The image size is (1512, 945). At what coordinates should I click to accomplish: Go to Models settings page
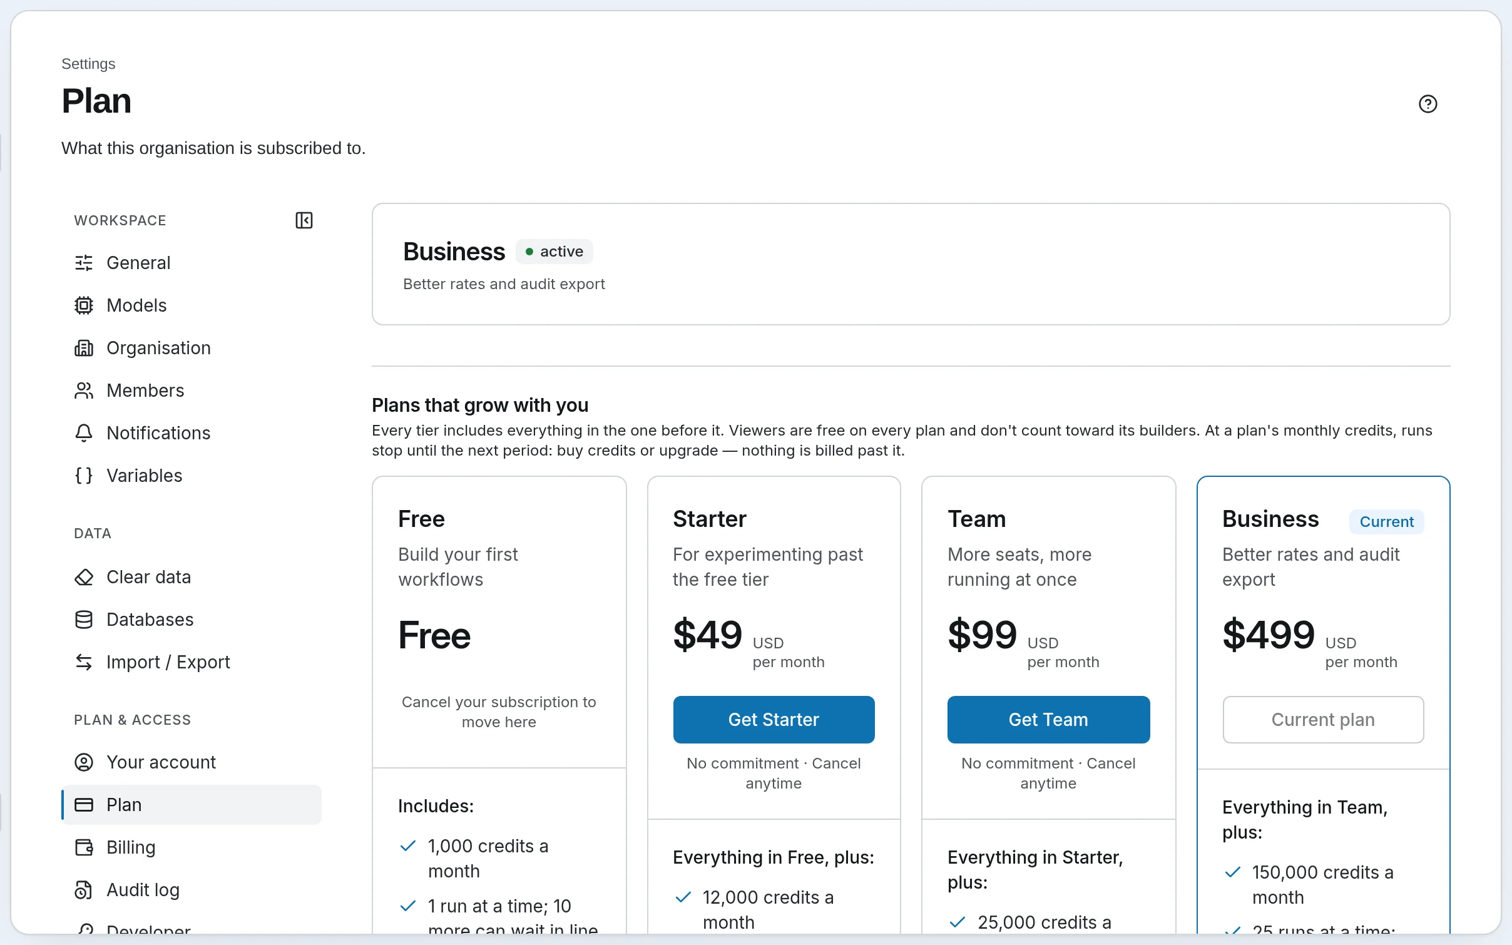click(192, 305)
